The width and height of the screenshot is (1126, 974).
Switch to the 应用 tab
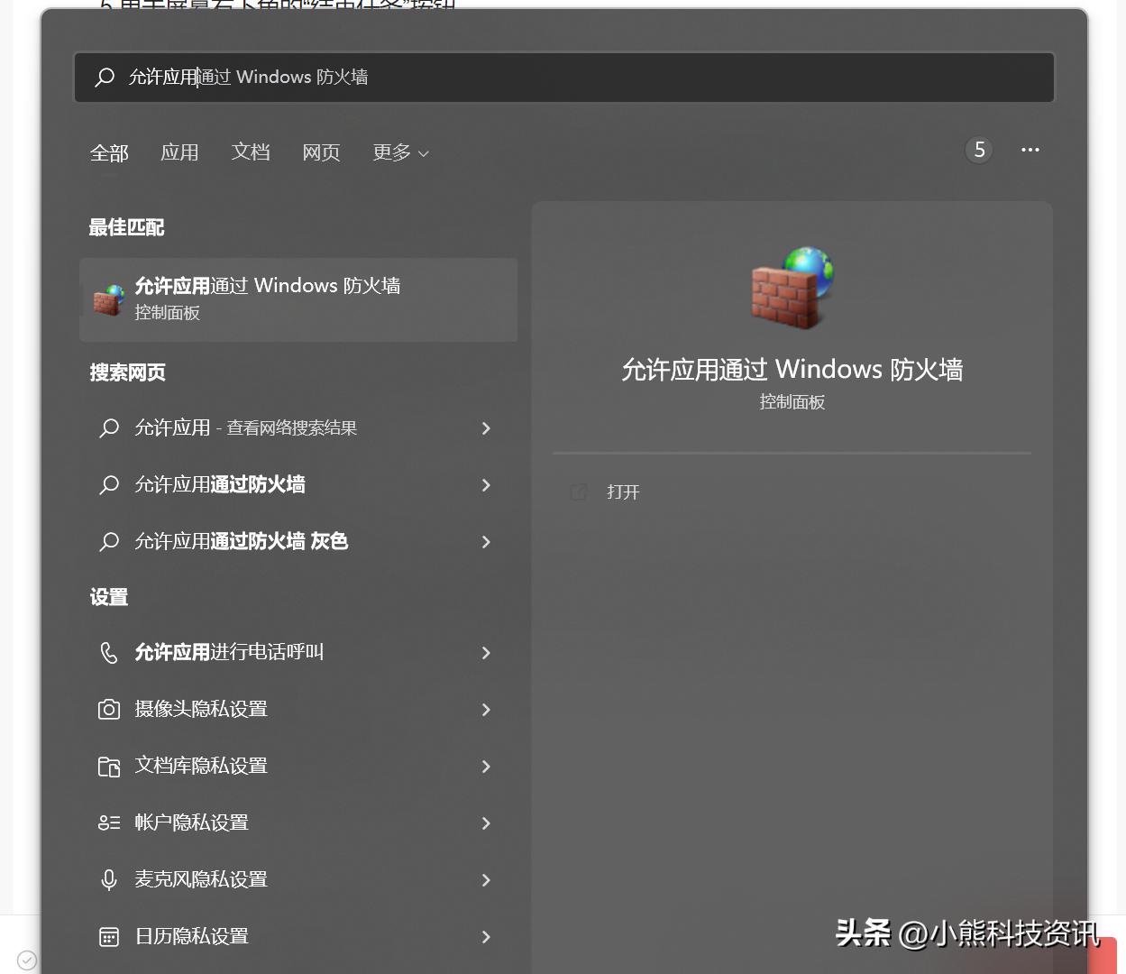[179, 152]
